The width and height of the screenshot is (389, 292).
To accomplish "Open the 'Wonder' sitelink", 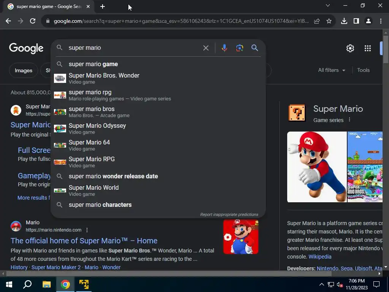I will [111, 267].
